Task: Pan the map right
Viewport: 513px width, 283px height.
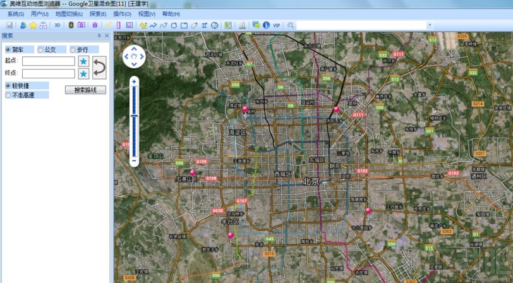Action: pos(142,57)
